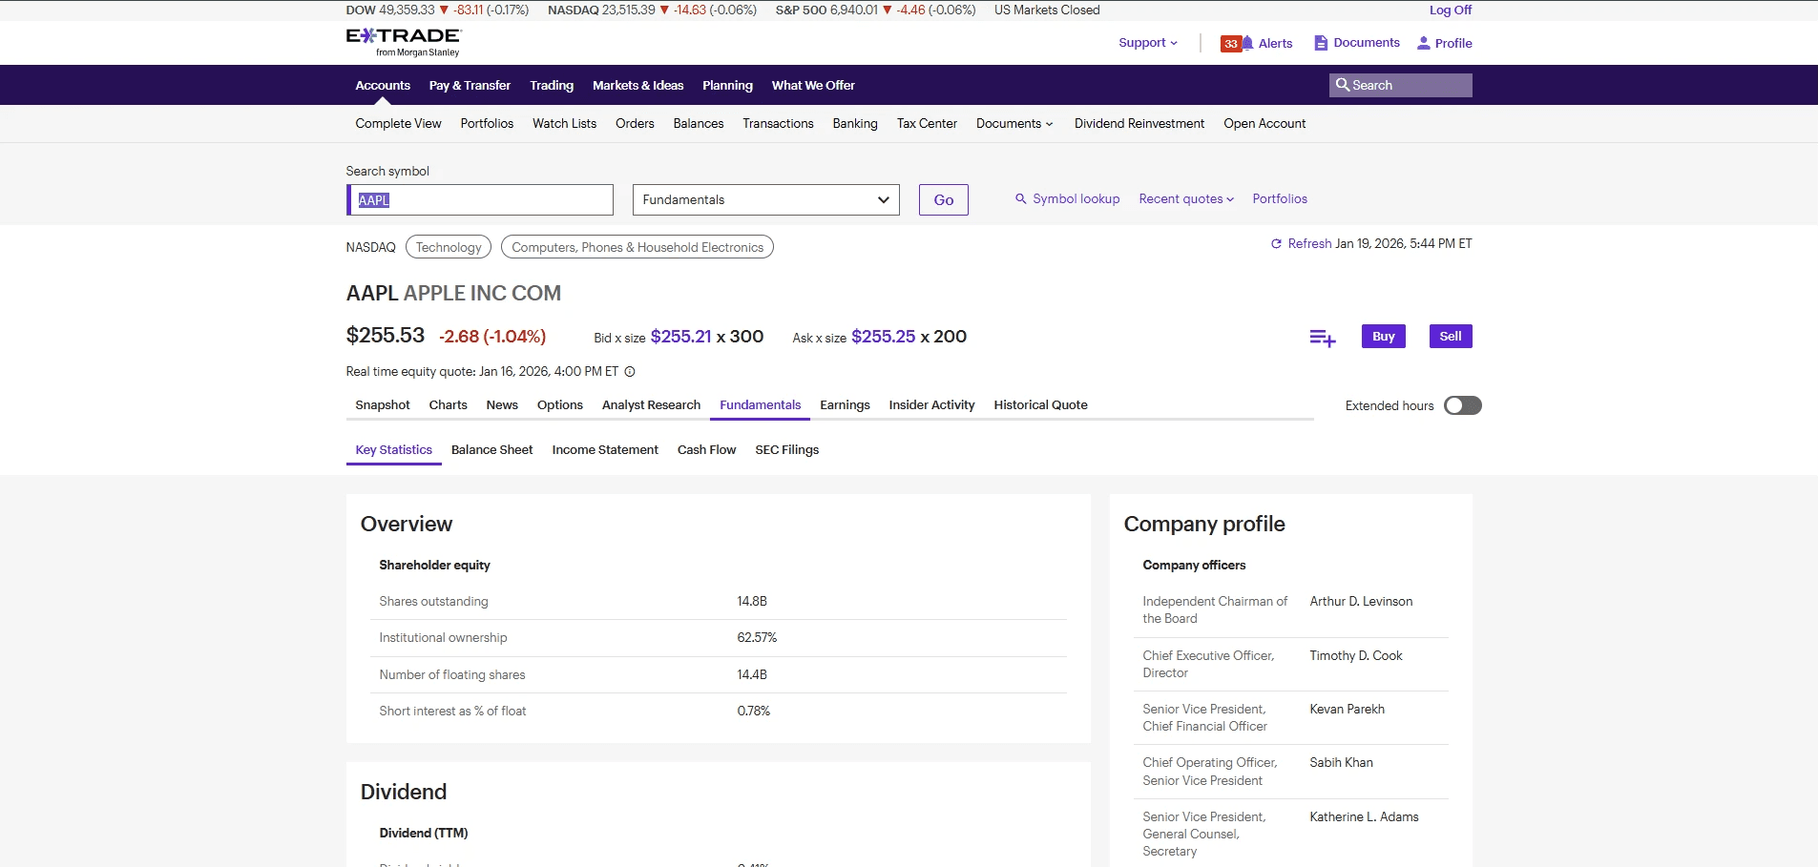1818x867 pixels.
Task: Expand the Documents submenu dropdown
Action: pyautogui.click(x=1014, y=124)
